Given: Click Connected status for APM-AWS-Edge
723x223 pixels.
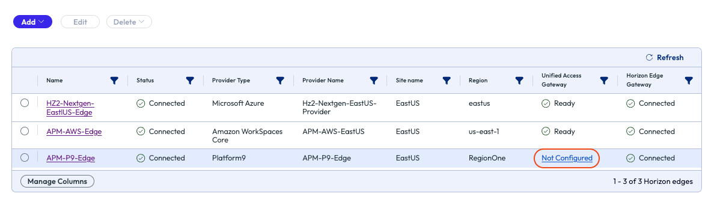Looking at the screenshot, I should pyautogui.click(x=160, y=132).
